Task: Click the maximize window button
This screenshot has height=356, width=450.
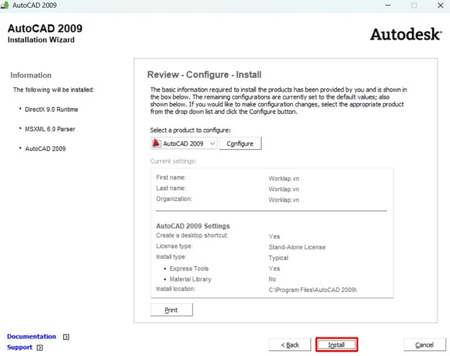Action: 414,6
